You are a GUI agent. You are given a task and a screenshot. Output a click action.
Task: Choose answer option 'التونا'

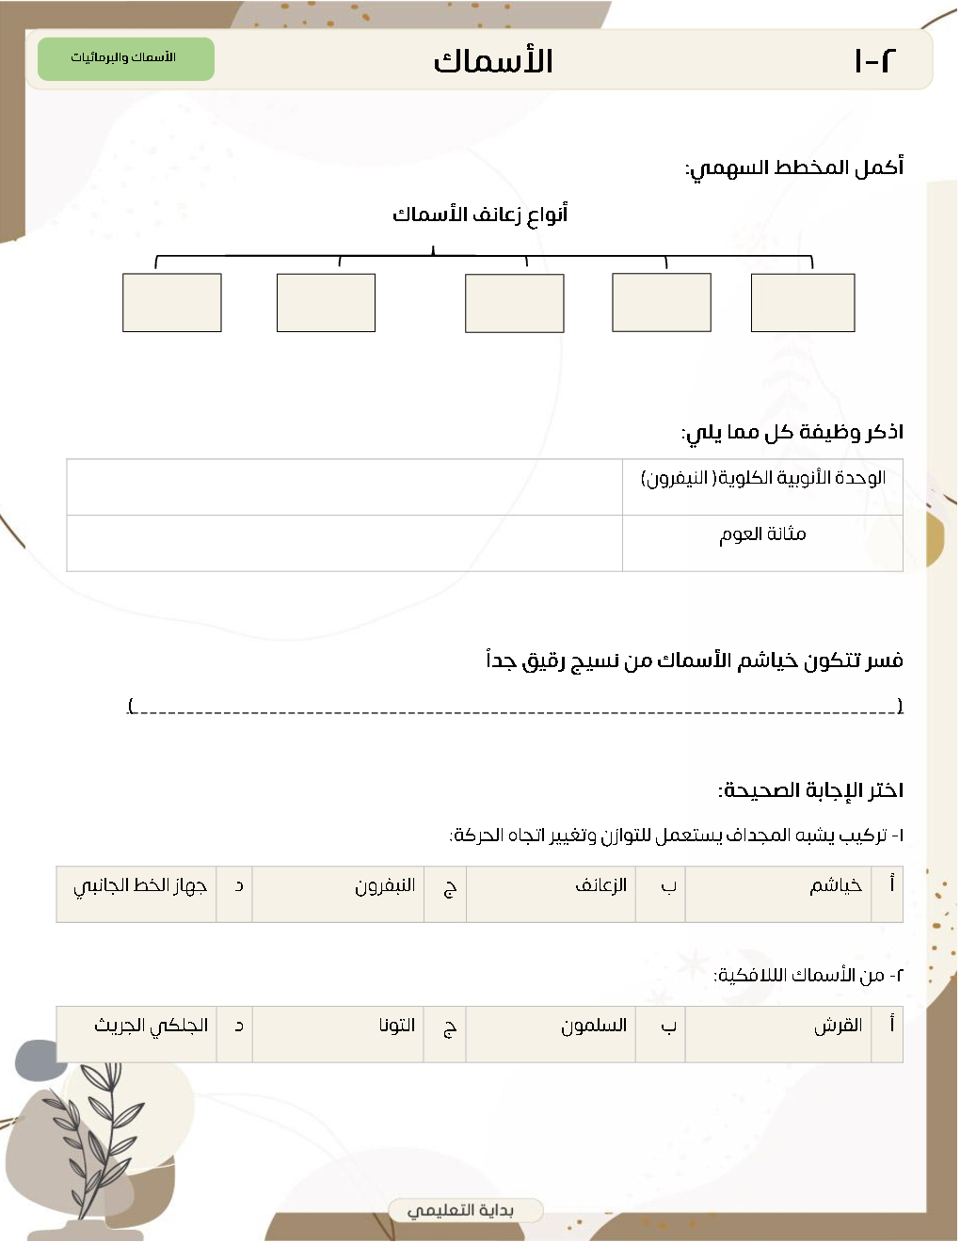[x=396, y=1027]
